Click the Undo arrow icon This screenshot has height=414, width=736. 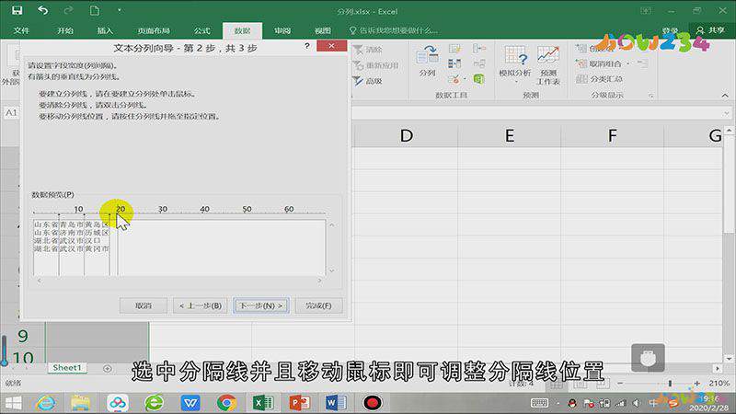[42, 10]
